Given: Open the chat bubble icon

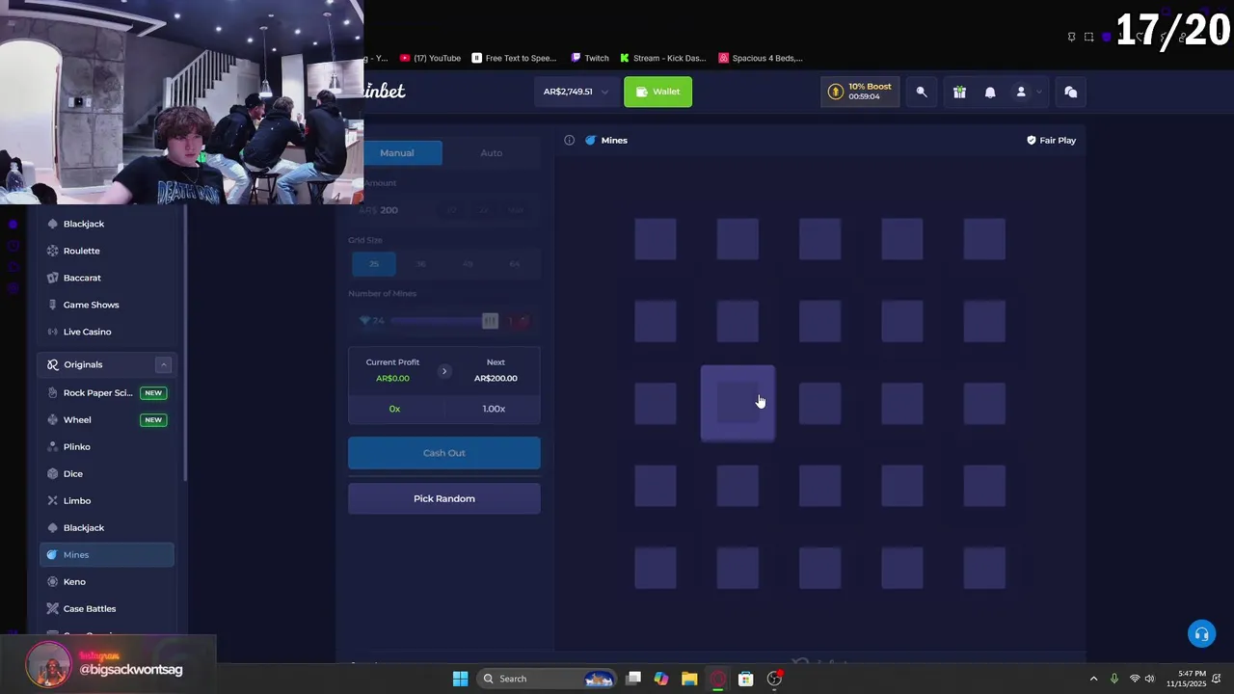Looking at the screenshot, I should pos(1070,92).
